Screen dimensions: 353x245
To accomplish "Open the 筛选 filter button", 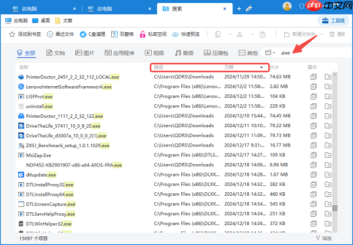I will coord(324,238).
